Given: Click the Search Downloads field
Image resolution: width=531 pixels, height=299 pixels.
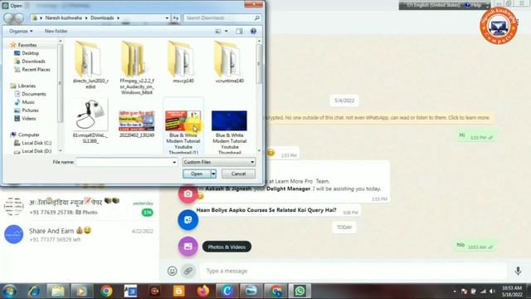Looking at the screenshot, I should tap(218, 18).
